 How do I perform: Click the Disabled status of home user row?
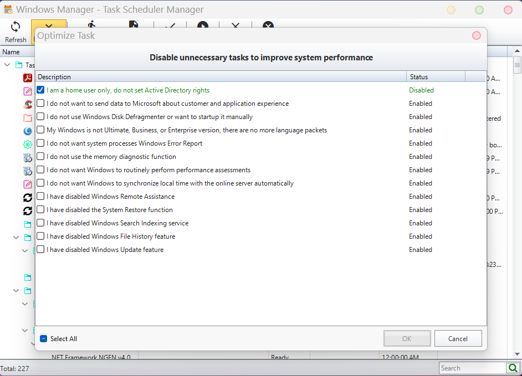click(421, 90)
